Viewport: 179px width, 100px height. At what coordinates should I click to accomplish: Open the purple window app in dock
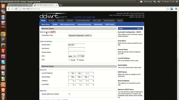click(3, 57)
